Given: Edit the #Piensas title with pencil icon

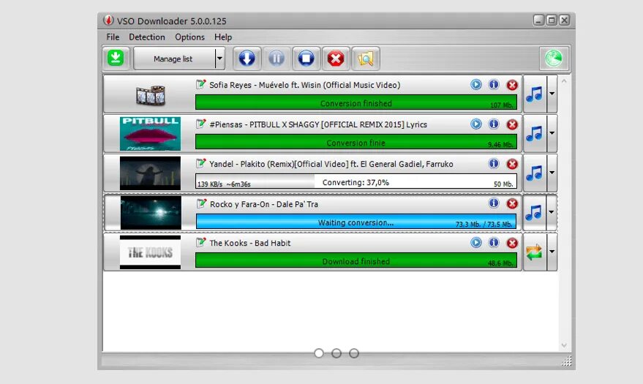Looking at the screenshot, I should tap(201, 124).
